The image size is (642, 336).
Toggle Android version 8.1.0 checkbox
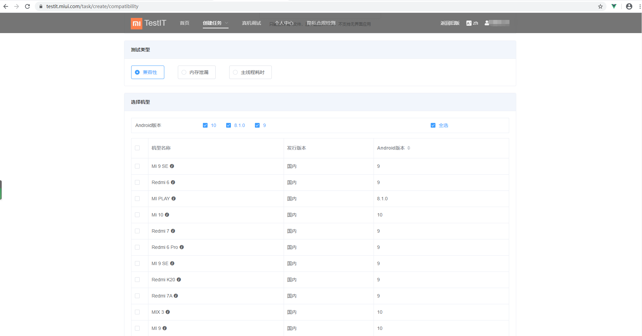tap(229, 125)
